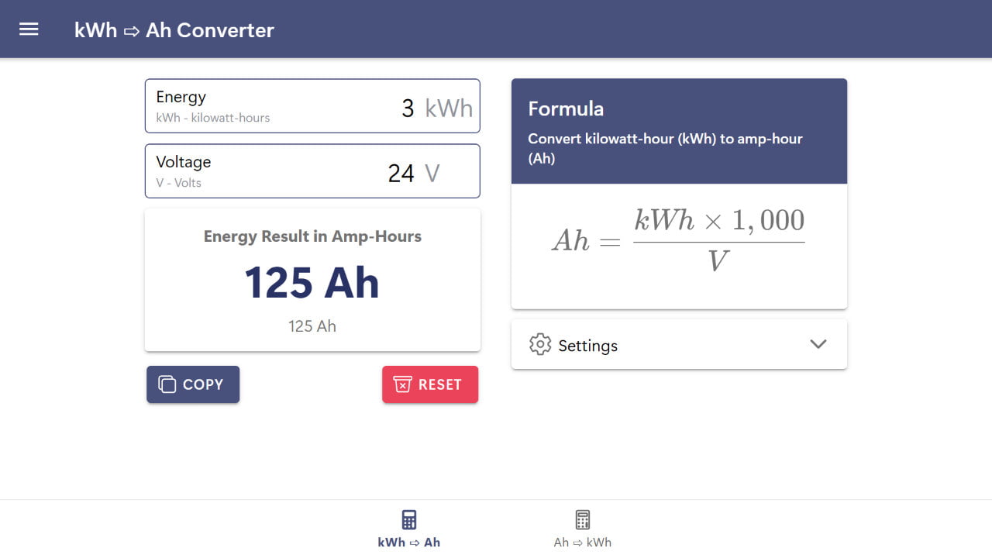Switch to the "Ah ⇨ kWh" tab label
The width and height of the screenshot is (992, 558).
(583, 542)
